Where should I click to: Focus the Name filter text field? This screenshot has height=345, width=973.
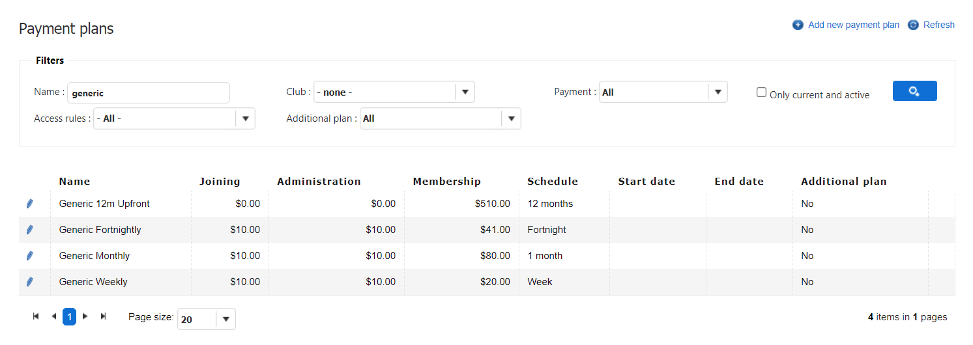pos(149,92)
